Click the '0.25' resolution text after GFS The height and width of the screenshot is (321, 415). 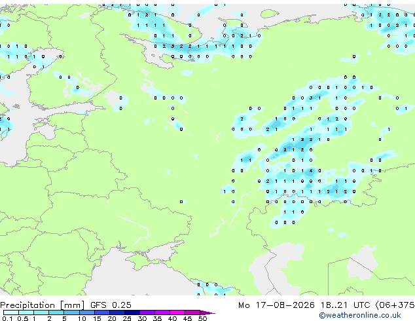pos(122,305)
